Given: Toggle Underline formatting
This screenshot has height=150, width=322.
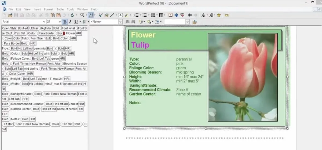Looking at the screenshot, I should click(x=76, y=22).
